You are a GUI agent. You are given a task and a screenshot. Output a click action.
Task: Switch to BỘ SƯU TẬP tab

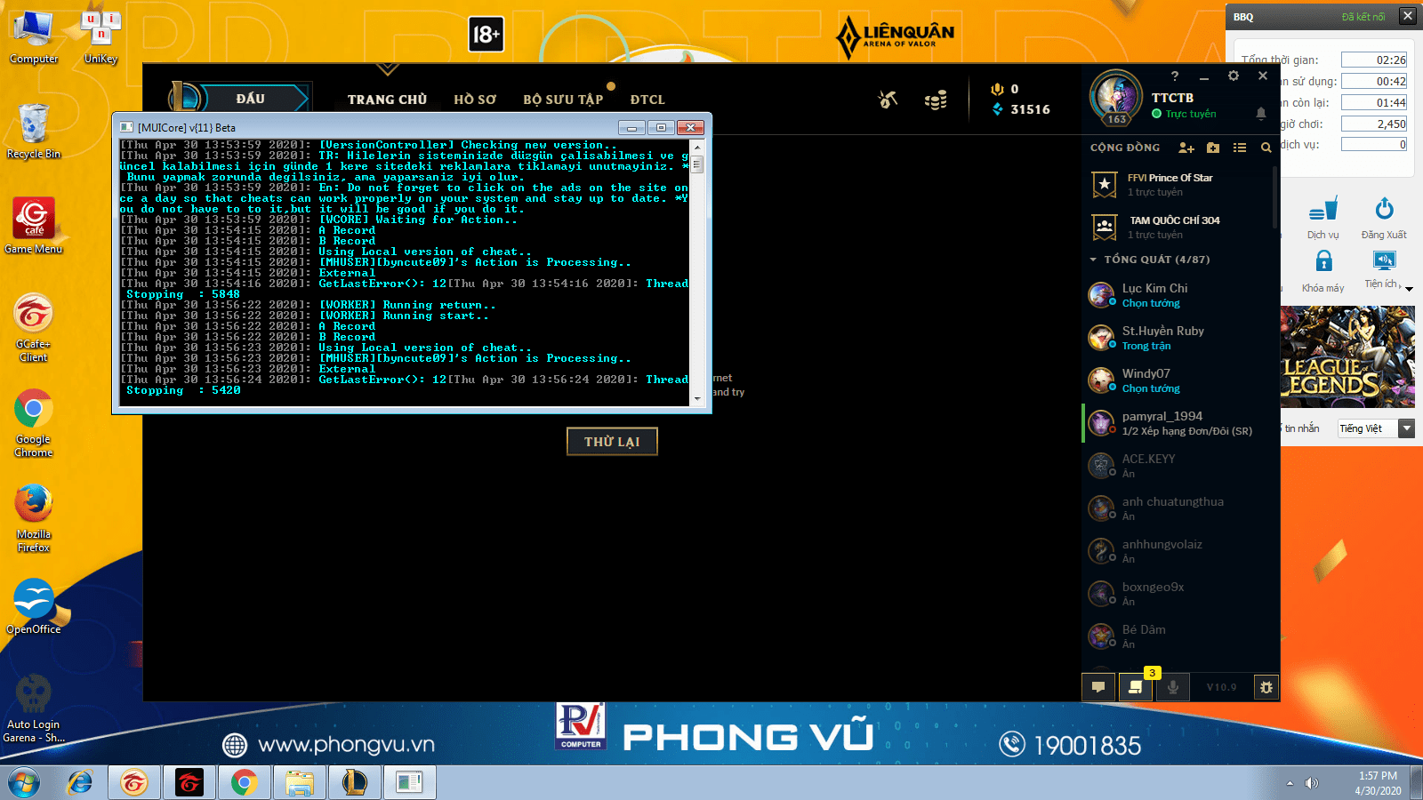click(x=563, y=100)
